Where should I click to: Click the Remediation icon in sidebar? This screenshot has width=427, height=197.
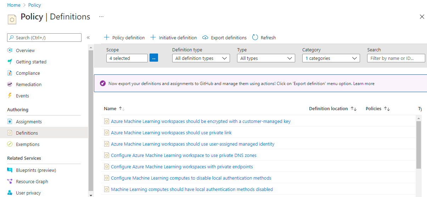click(10, 84)
